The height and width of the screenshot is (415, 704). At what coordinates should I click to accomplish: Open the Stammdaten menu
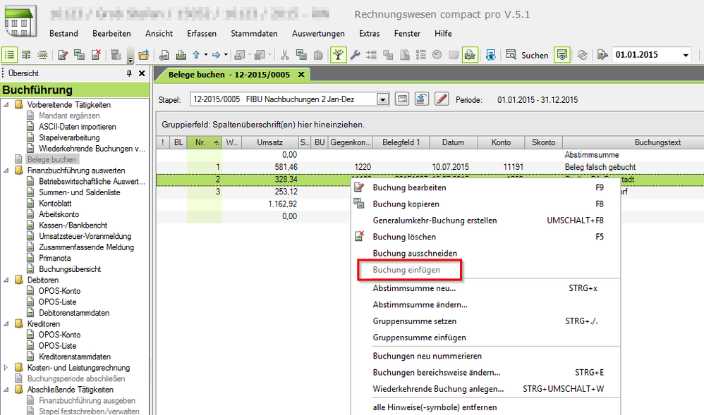coord(254,34)
